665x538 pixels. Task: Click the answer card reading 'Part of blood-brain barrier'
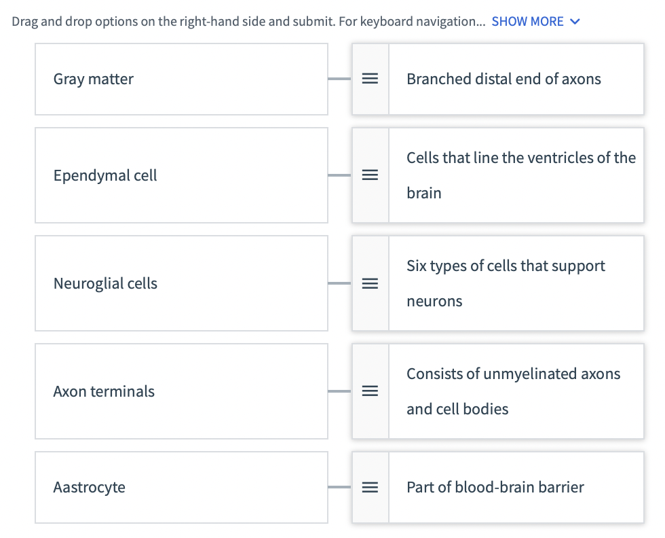[x=516, y=487]
